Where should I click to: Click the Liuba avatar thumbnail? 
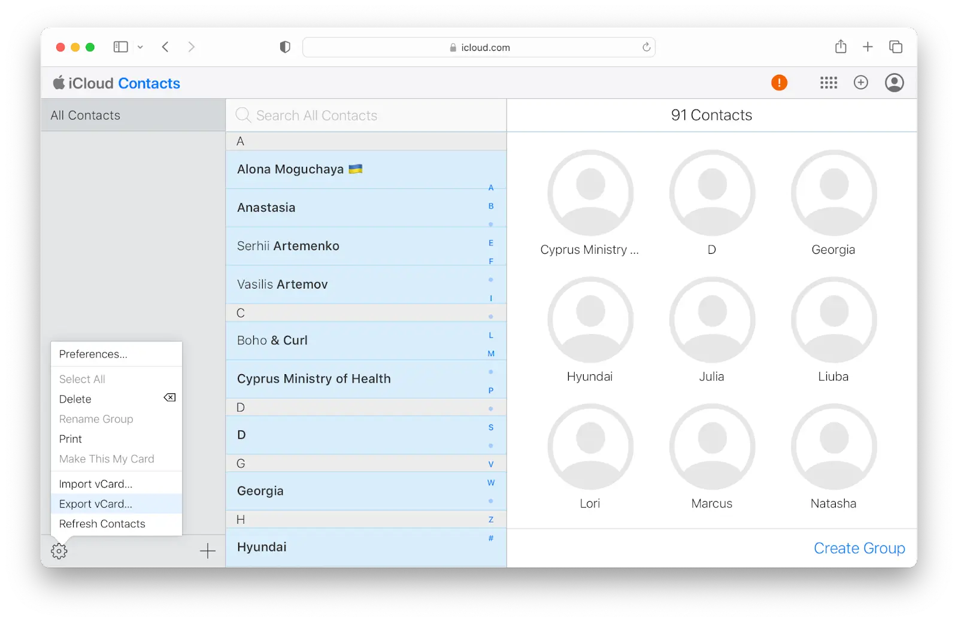(x=833, y=320)
